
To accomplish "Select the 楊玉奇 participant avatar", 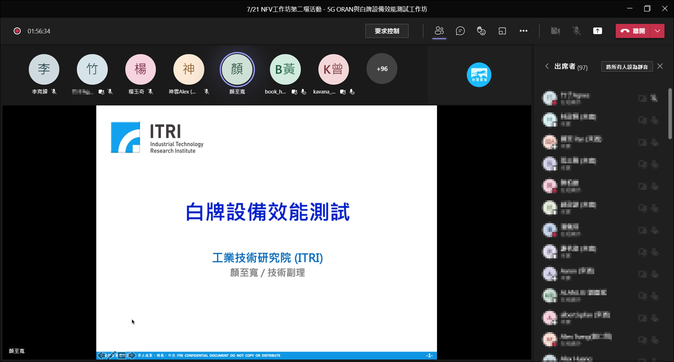I will click(x=140, y=69).
